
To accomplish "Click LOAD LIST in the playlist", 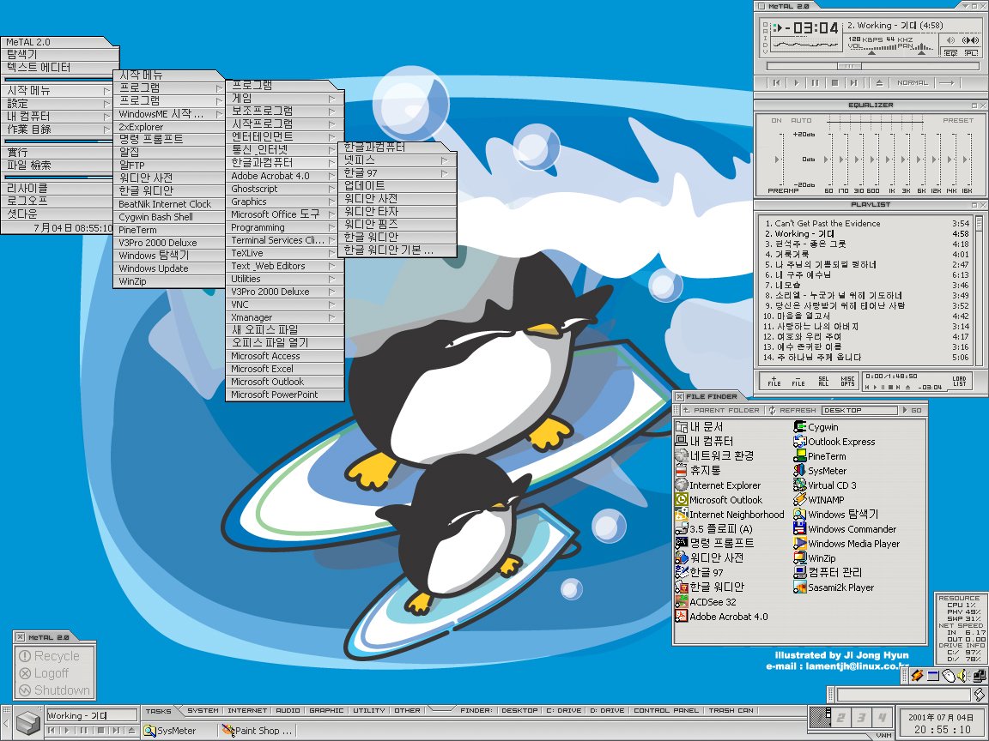I will point(959,381).
